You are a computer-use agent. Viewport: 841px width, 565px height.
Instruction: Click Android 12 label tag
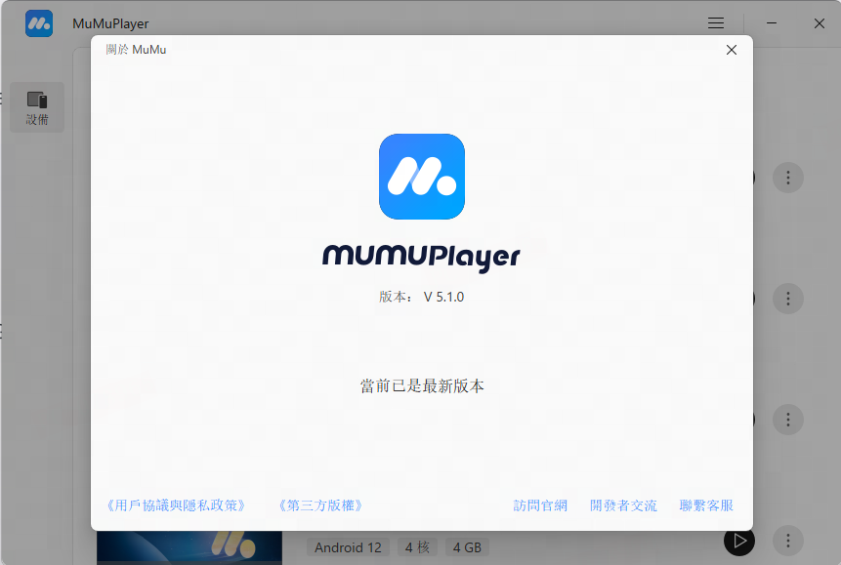pyautogui.click(x=348, y=547)
